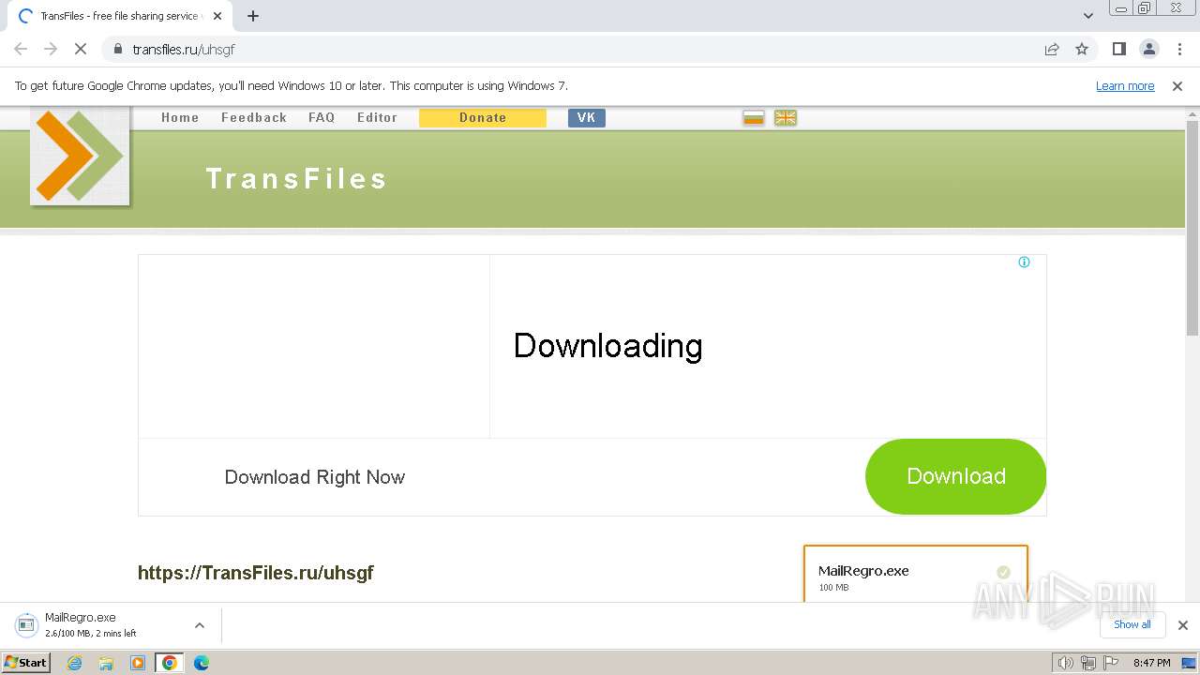This screenshot has height=675, width=1200.
Task: Toggle the Chrome side panel
Action: coord(1118,49)
